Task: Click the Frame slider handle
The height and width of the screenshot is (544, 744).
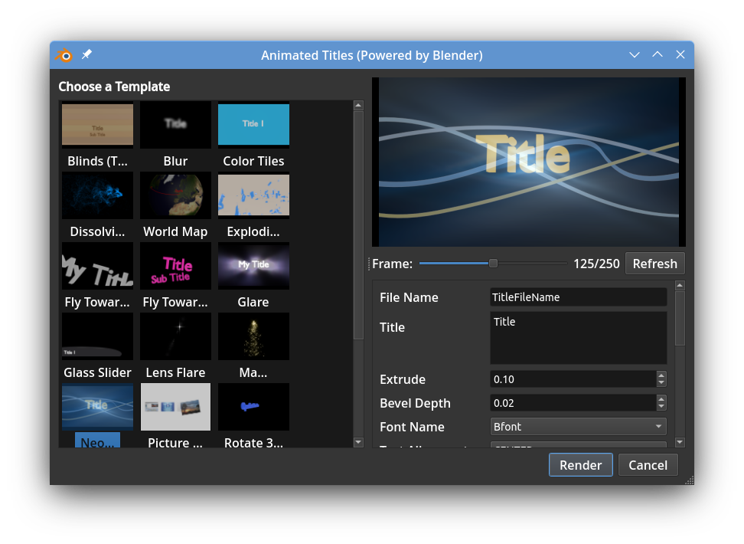Action: click(493, 264)
